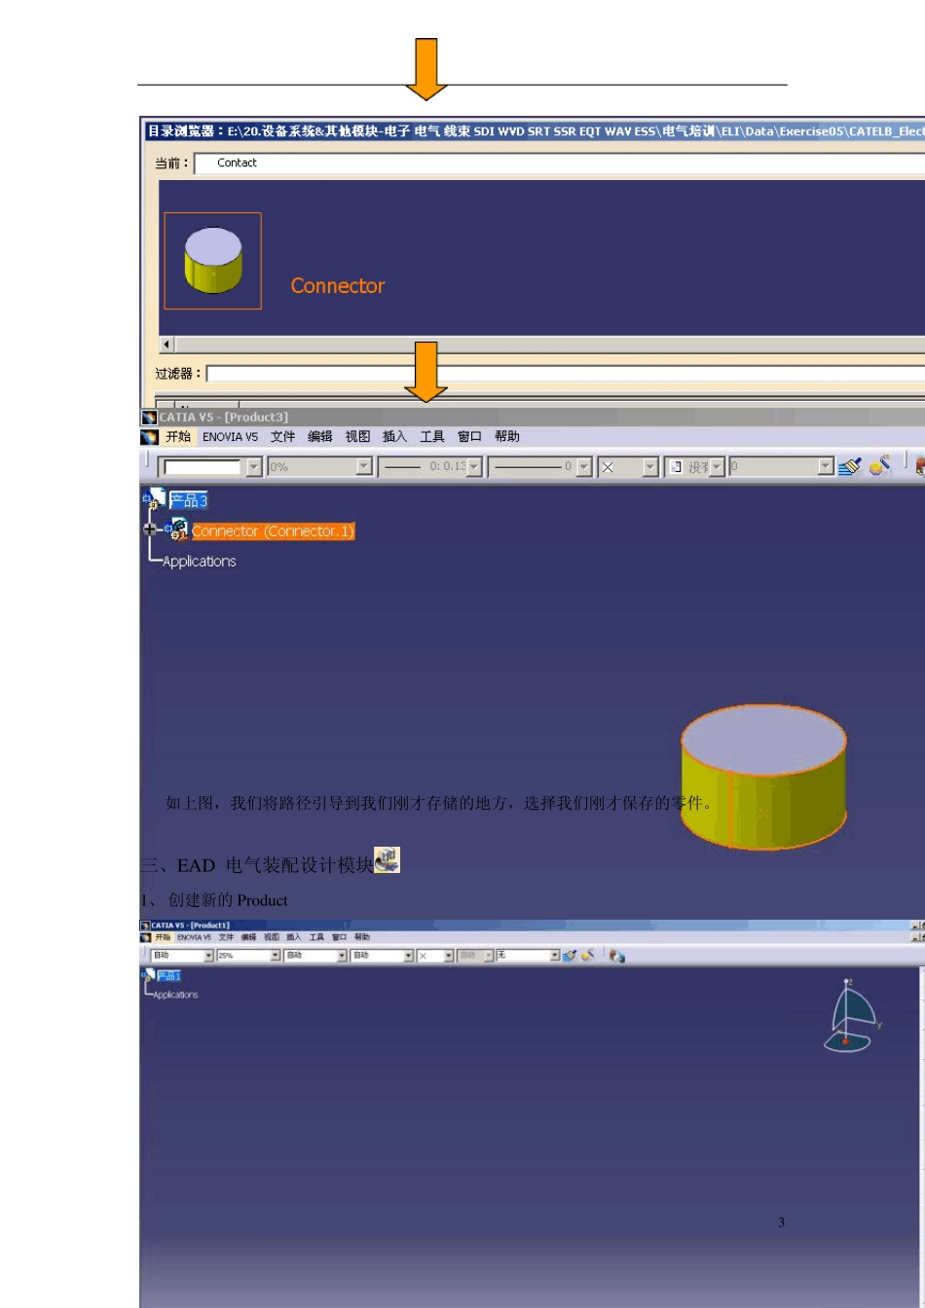Image resolution: width=925 pixels, height=1308 pixels.
Task: Open the line type dropdown in Product3
Action: click(x=584, y=467)
